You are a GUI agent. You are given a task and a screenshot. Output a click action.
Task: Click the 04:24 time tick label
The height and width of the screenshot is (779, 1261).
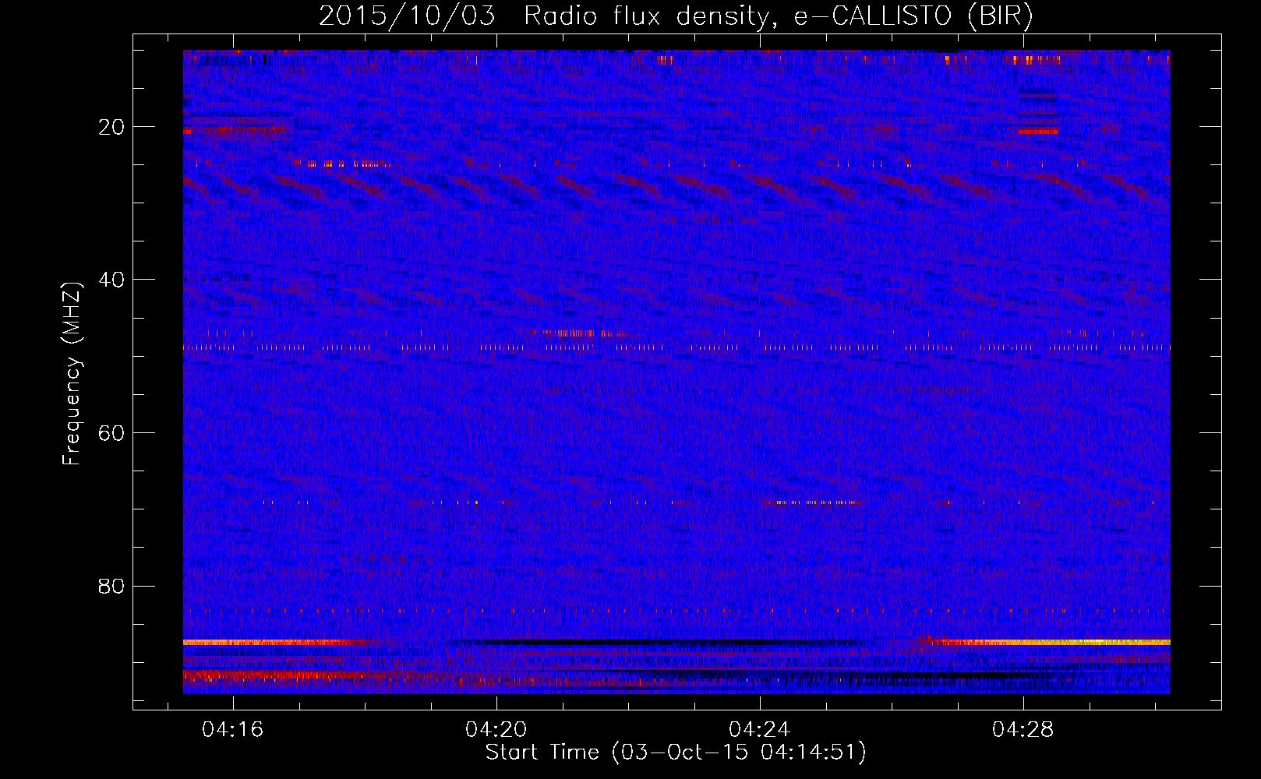760,730
